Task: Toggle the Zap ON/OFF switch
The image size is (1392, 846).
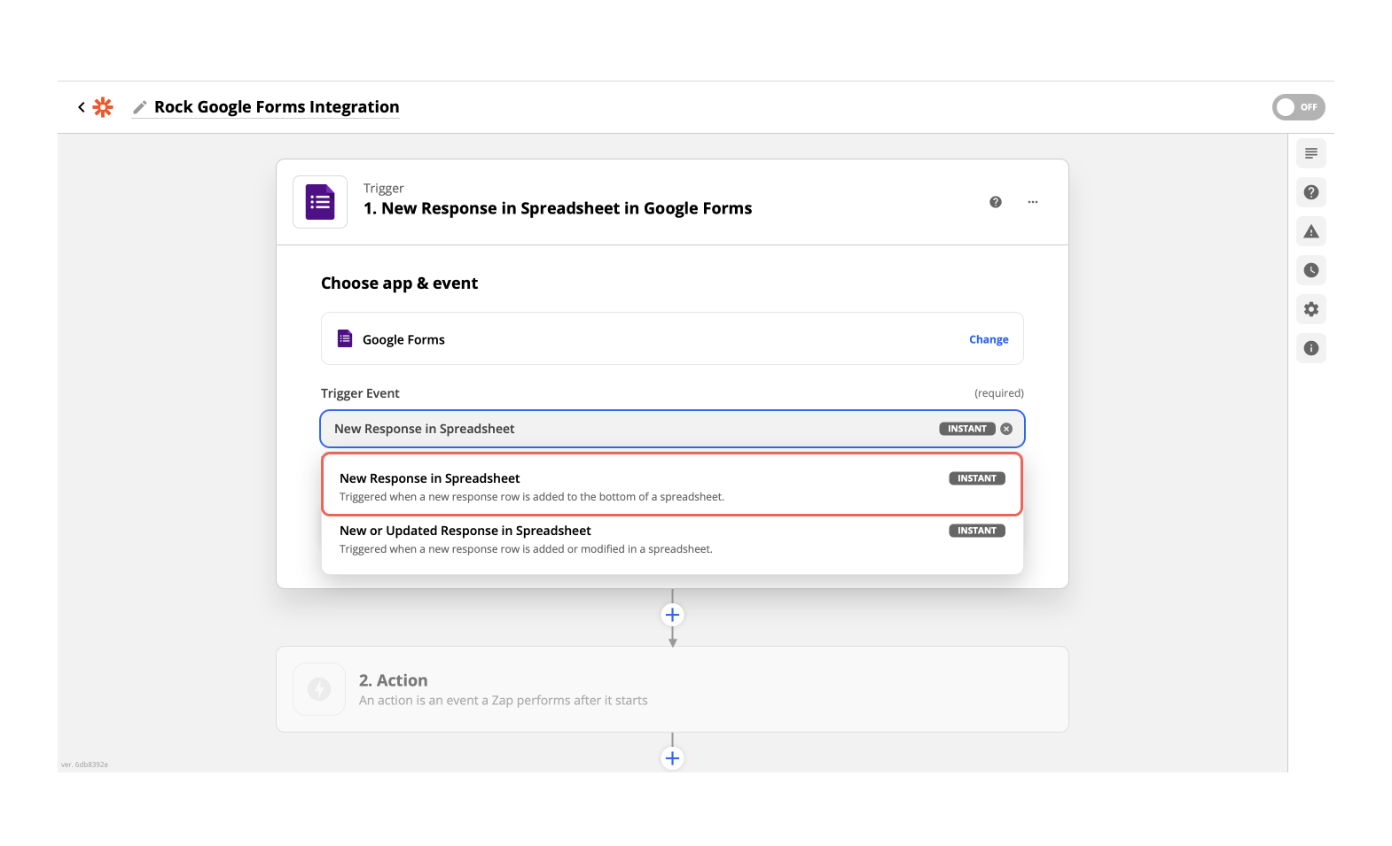Action: [1297, 107]
